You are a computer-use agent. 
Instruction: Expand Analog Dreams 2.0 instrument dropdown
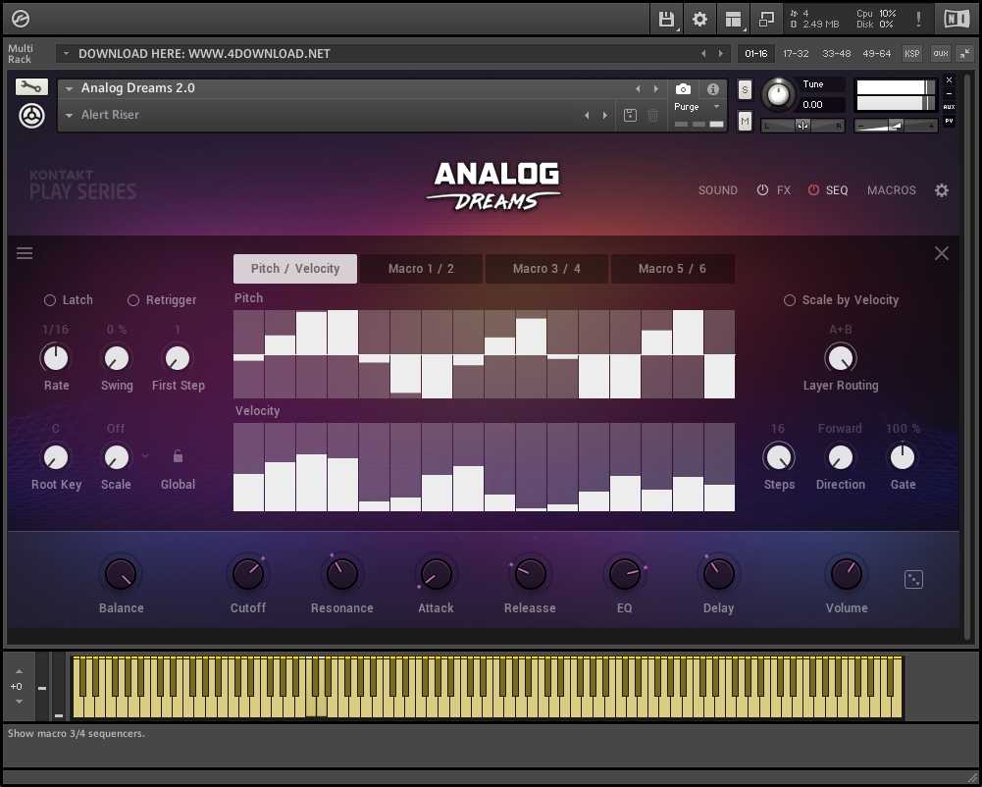point(70,89)
